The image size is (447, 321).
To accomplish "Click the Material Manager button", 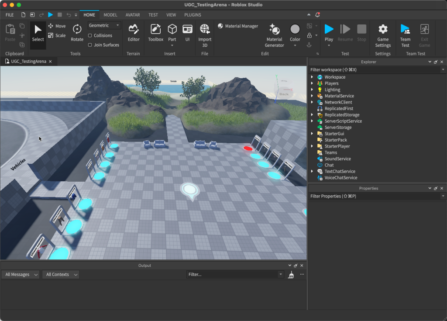I will (238, 26).
